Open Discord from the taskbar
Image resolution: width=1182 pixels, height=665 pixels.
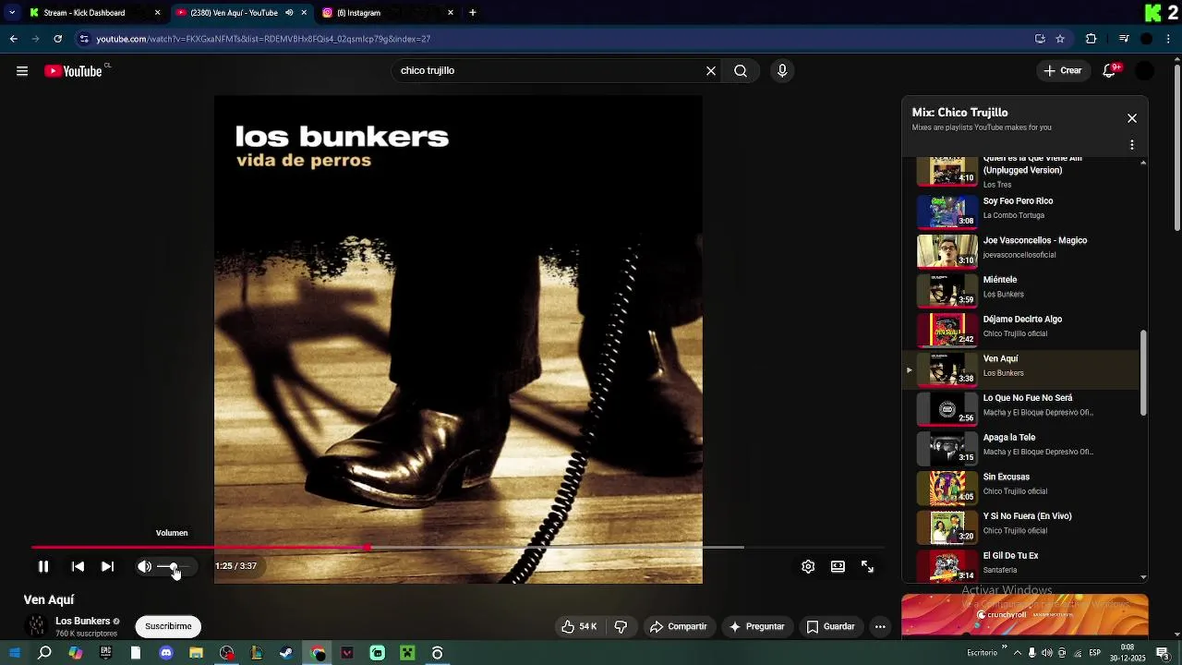(x=166, y=653)
